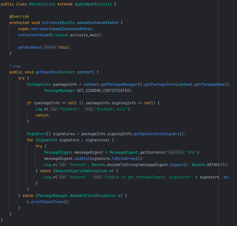Click the 'algorithm:' inlay hint before "SHA"

coord(176,152)
